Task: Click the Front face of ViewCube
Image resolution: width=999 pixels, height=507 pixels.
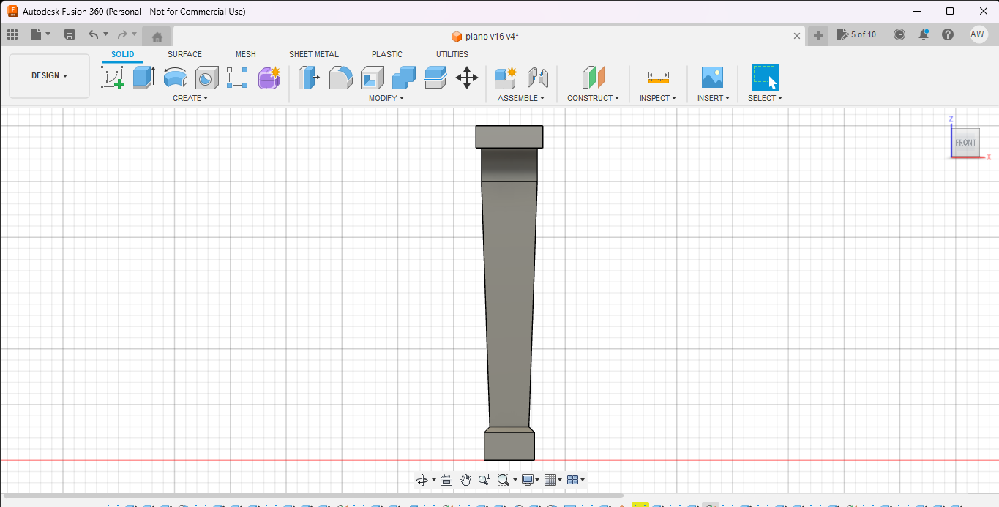Action: point(965,143)
